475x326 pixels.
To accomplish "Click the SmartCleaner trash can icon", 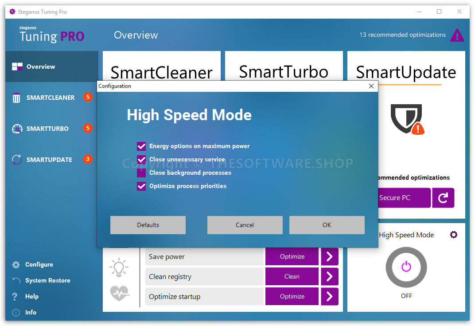I will tap(16, 98).
